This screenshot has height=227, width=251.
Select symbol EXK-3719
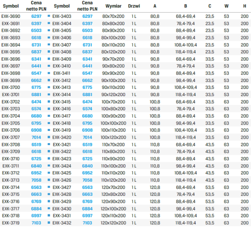click(11, 223)
